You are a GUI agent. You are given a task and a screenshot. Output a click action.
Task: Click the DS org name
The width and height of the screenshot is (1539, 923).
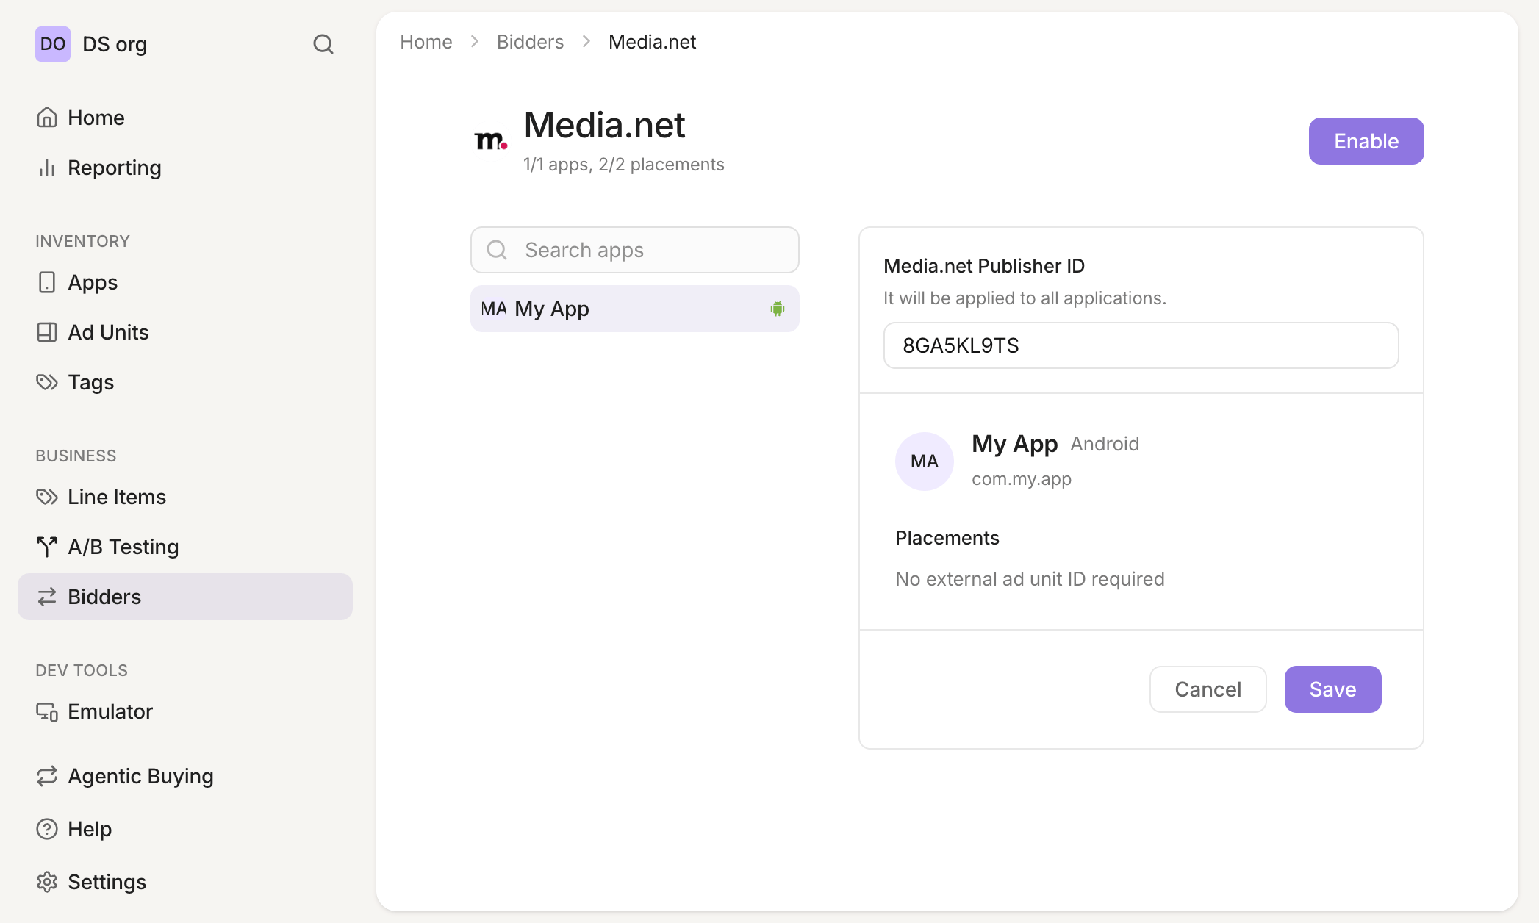[115, 44]
